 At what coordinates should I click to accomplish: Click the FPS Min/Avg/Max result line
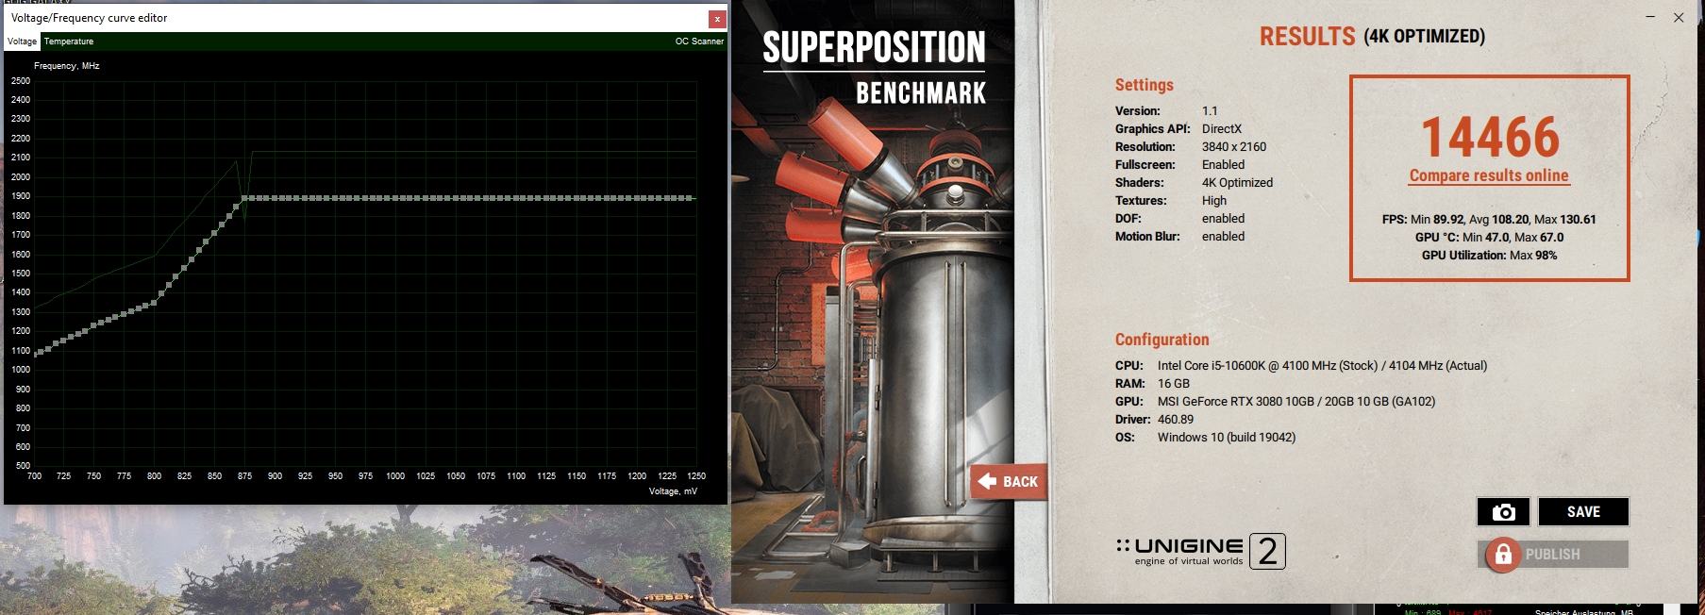click(1489, 220)
